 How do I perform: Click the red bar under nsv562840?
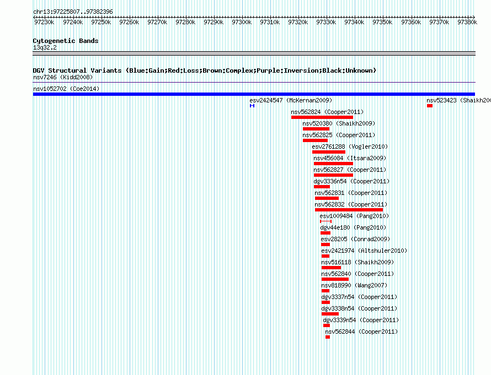335,279
